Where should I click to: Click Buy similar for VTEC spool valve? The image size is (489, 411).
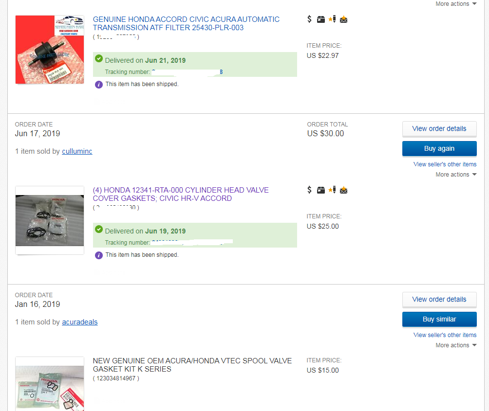point(439,320)
